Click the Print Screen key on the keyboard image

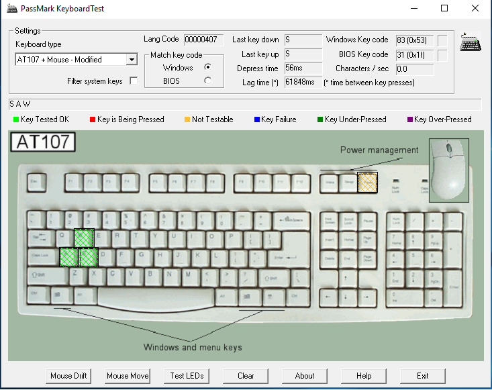(x=328, y=221)
